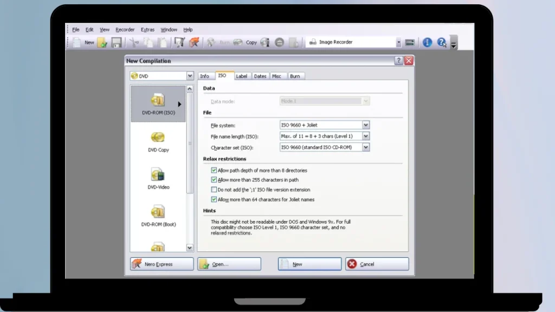Open the File system dropdown
The image size is (555, 312).
pyautogui.click(x=366, y=125)
